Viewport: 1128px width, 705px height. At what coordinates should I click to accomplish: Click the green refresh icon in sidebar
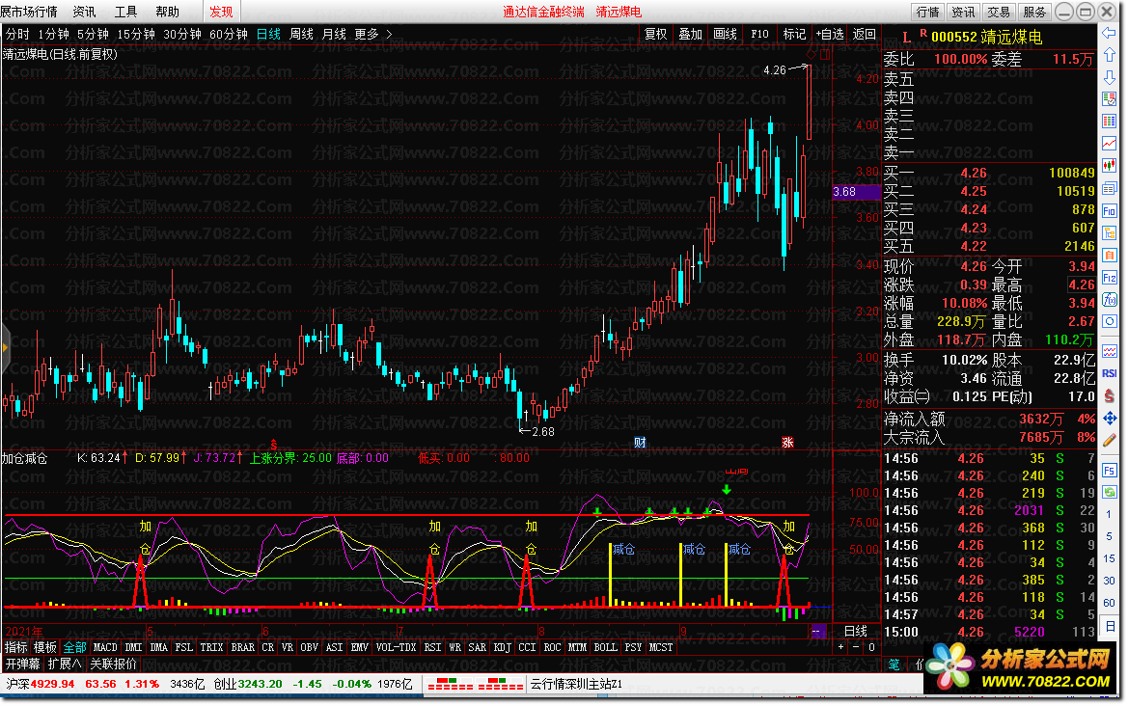1110,492
